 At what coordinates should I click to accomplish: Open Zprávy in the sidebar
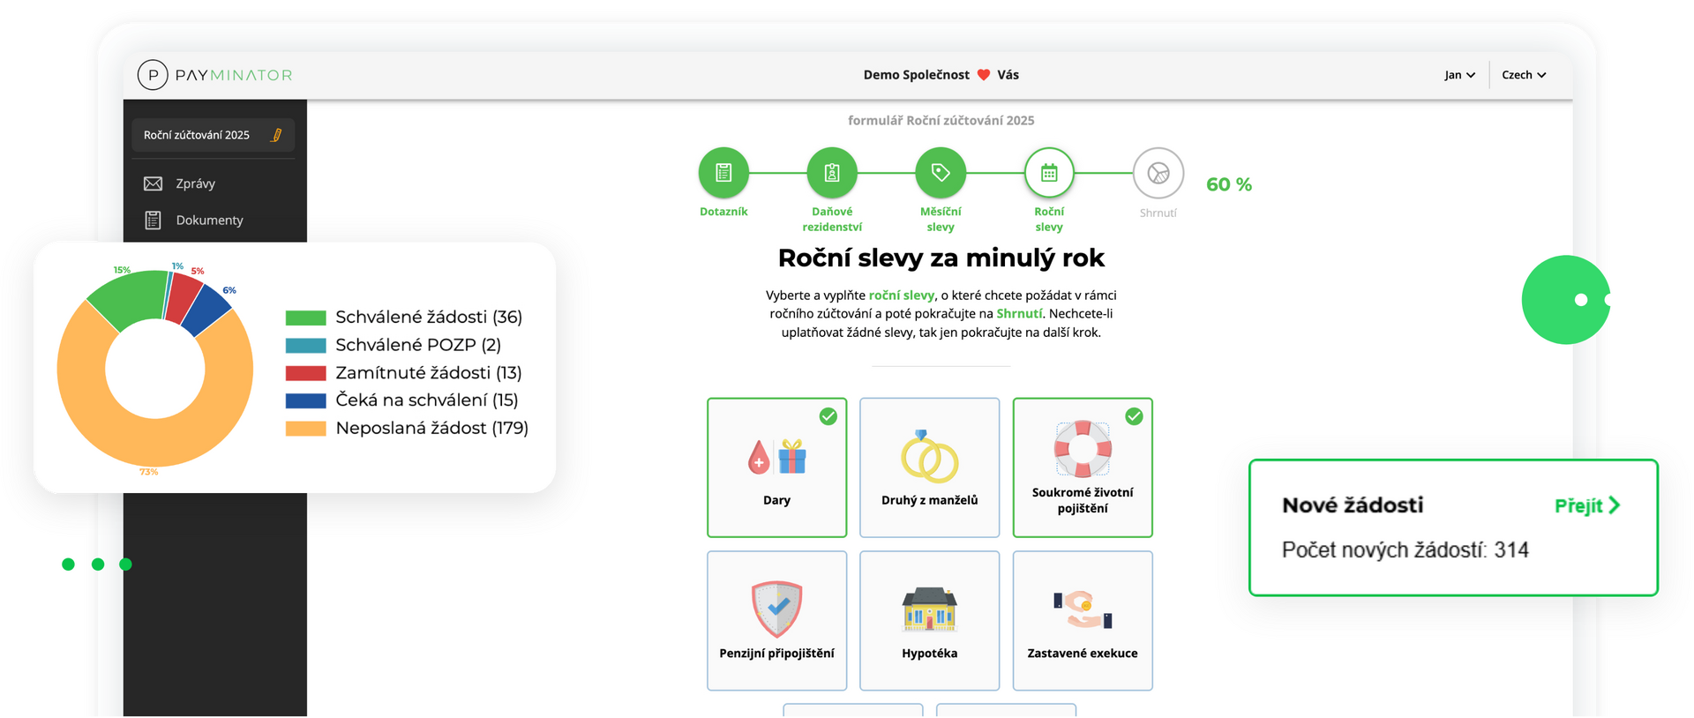(195, 183)
